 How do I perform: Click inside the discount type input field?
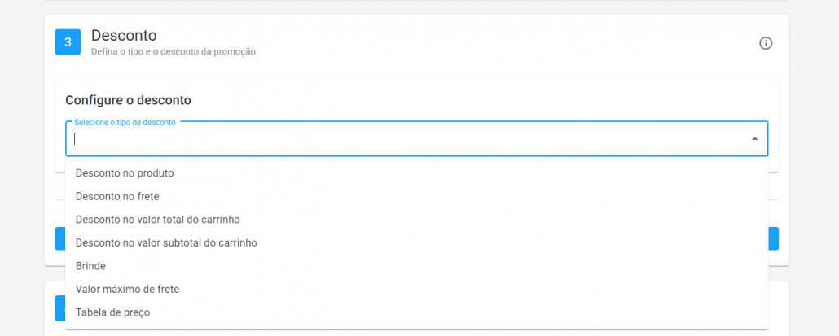[407, 139]
